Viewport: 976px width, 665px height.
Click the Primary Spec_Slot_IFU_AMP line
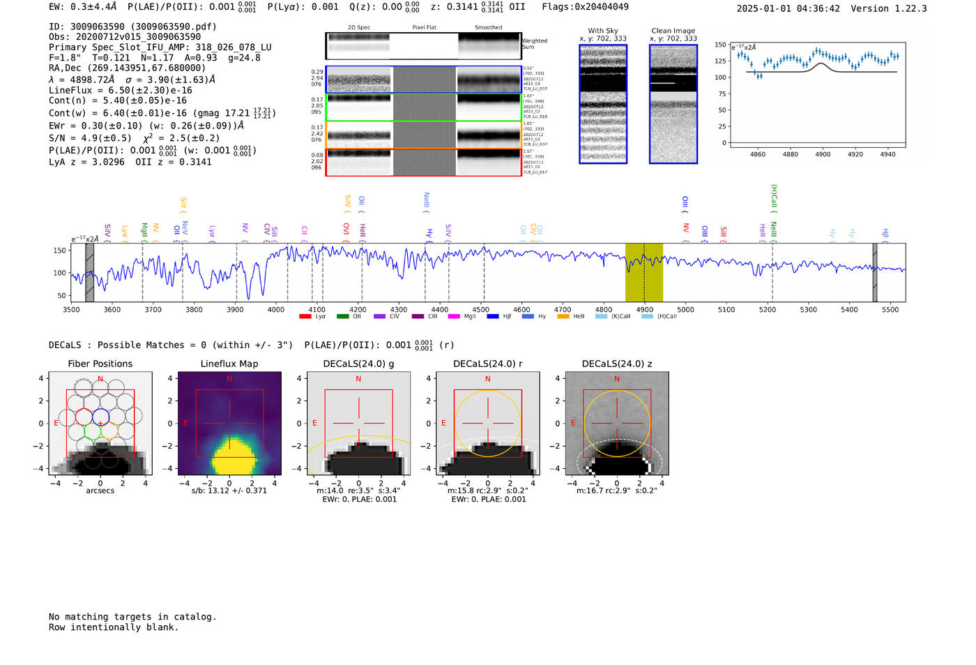(160, 47)
